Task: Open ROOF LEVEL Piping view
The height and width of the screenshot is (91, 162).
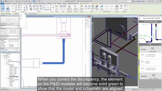Action: point(14,77)
